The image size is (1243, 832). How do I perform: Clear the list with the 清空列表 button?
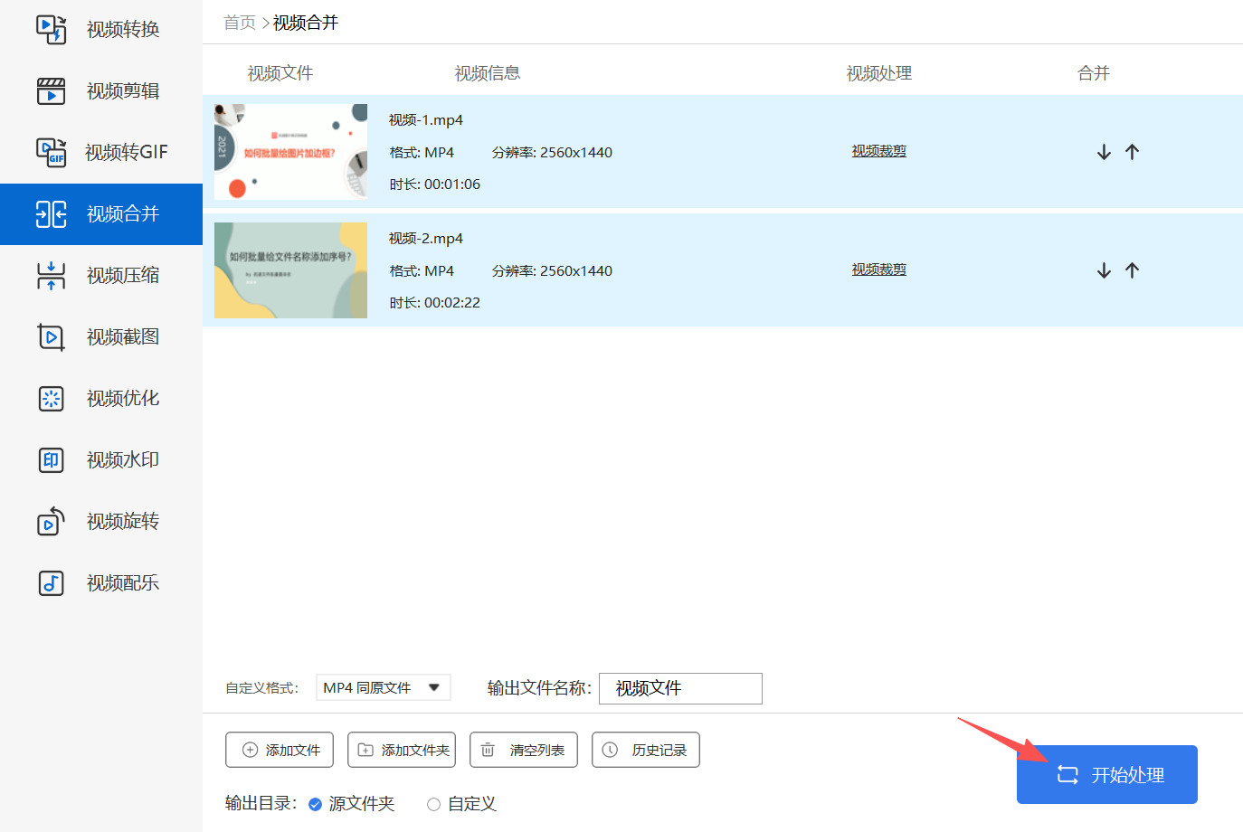point(524,750)
